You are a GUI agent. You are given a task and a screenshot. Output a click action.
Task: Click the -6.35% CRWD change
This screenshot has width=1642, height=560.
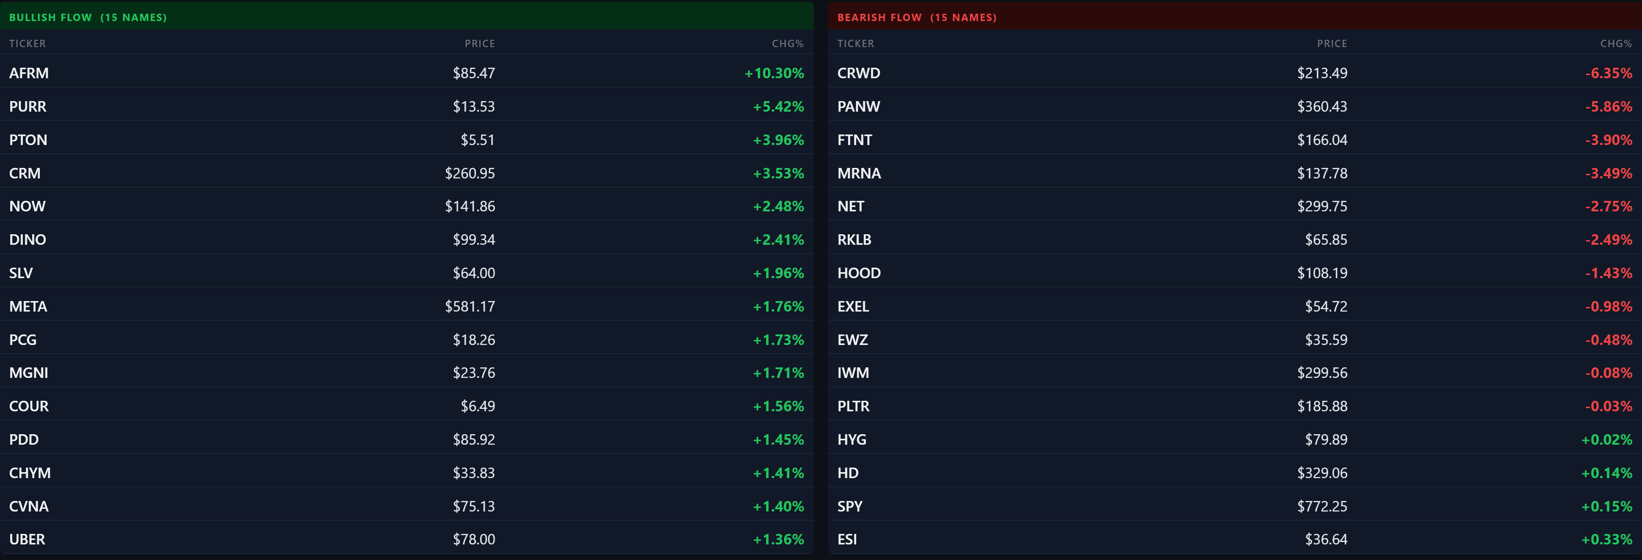pyautogui.click(x=1609, y=73)
